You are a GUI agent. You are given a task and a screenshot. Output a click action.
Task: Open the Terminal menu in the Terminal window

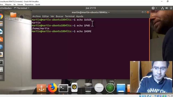pos(70,16)
